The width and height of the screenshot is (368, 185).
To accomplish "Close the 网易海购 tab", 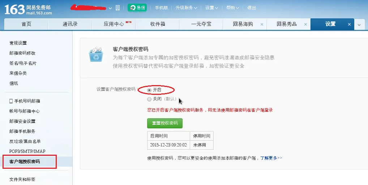I will 262,25.
